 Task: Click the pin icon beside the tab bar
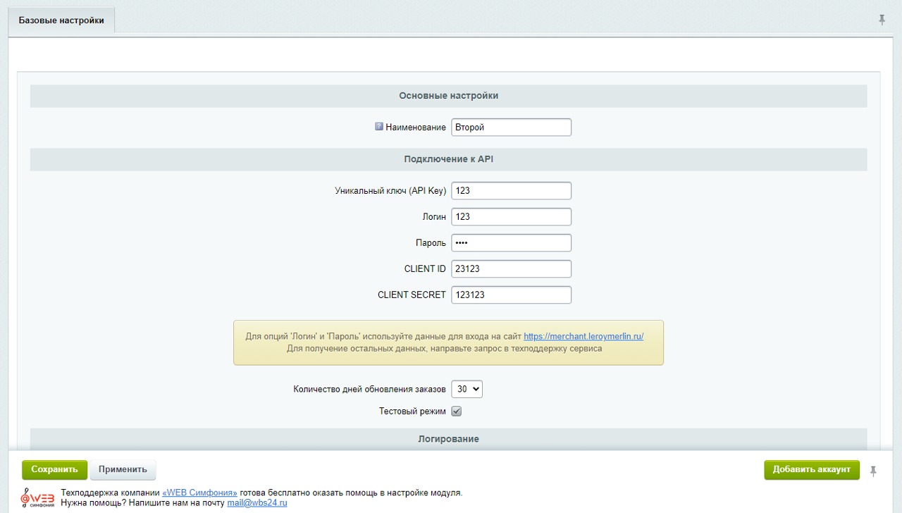coord(882,20)
